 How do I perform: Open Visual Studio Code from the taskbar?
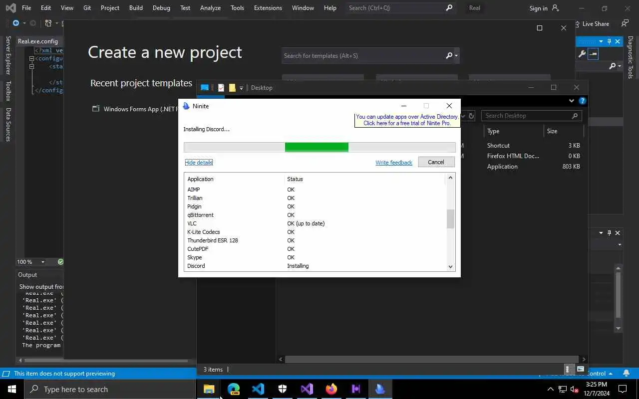tap(258, 389)
